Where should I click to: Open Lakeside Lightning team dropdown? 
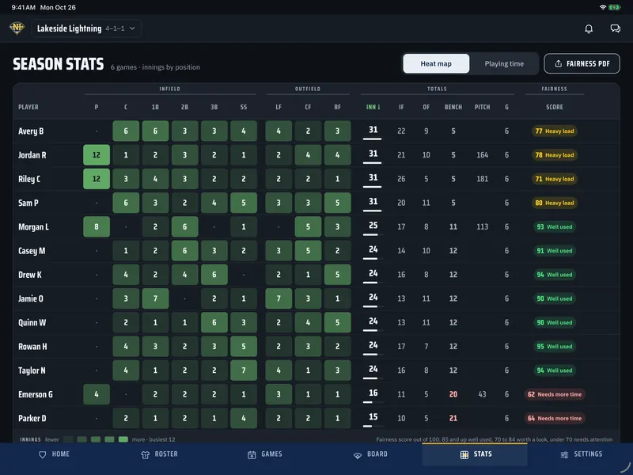click(86, 28)
